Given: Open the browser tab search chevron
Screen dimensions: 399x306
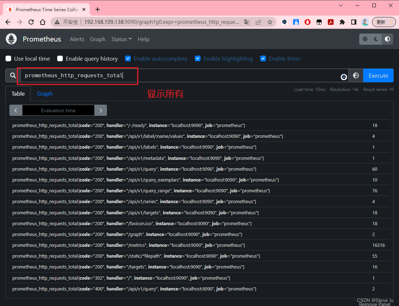Looking at the screenshot, I should coord(341,5).
